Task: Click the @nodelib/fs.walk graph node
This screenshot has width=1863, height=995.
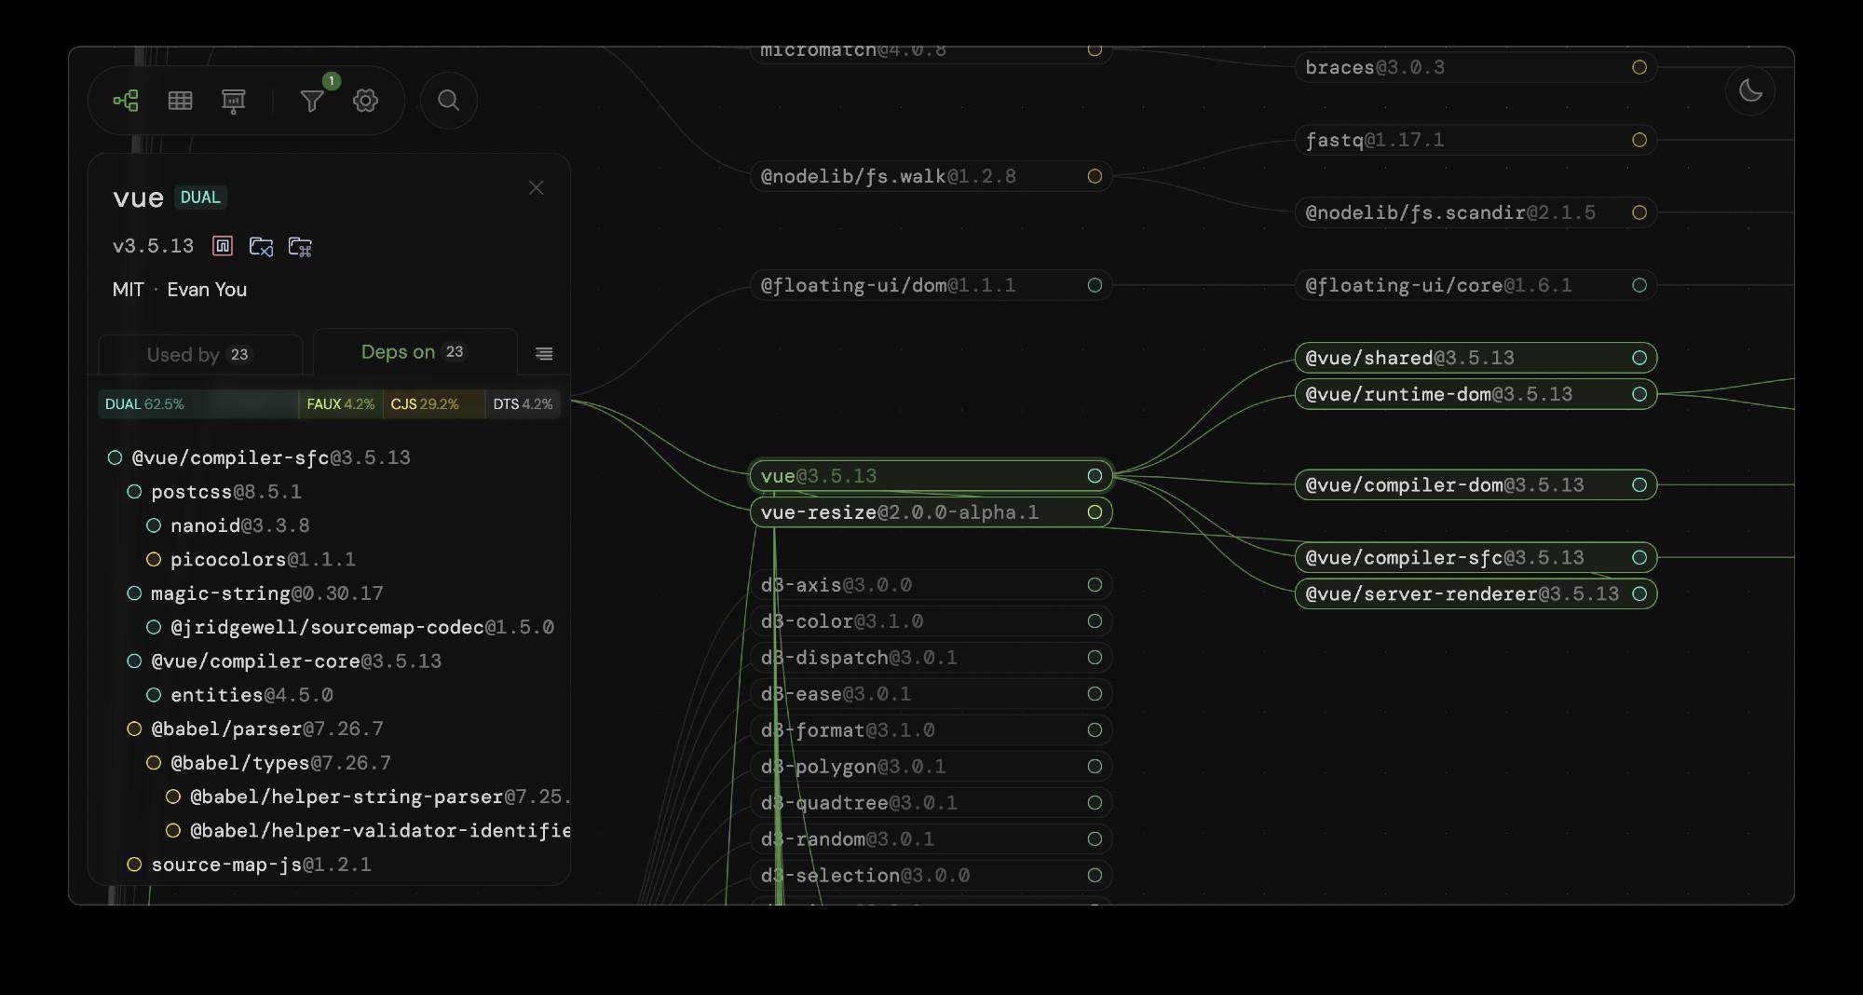Action: 931,176
